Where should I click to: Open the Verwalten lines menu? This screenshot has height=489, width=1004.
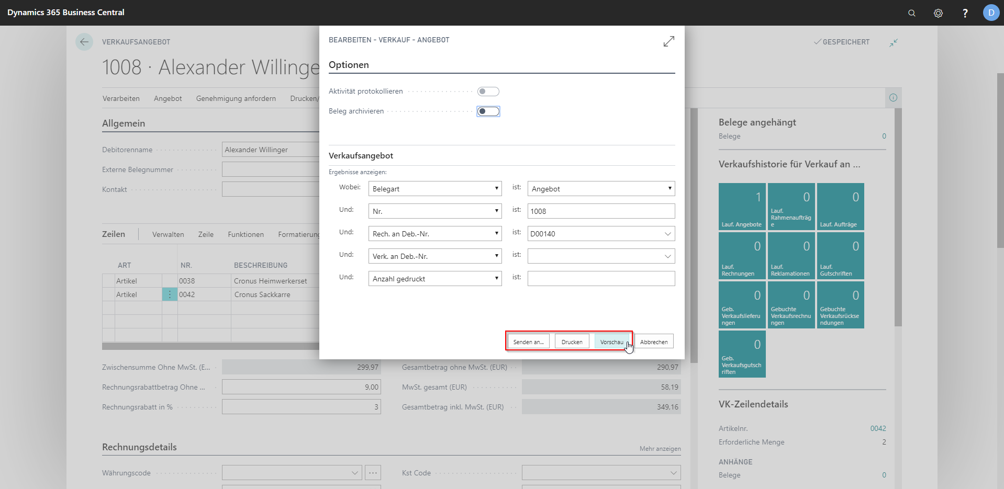168,234
